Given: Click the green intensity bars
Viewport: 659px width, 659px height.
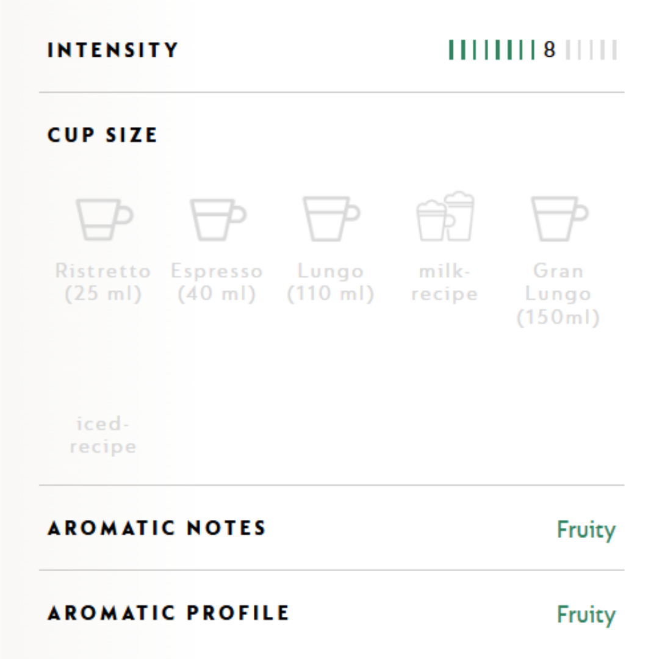Looking at the screenshot, I should [x=492, y=50].
